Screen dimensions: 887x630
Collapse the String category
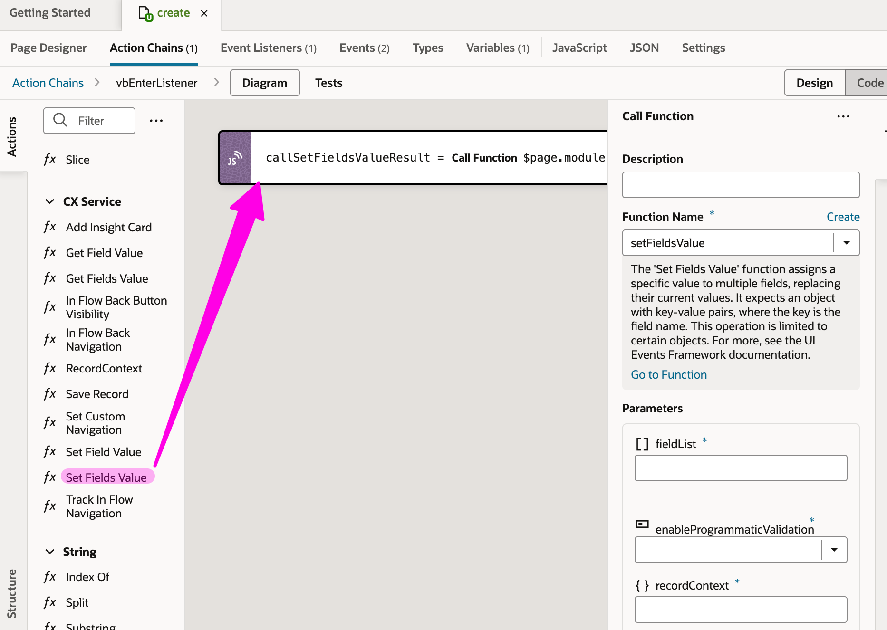49,552
